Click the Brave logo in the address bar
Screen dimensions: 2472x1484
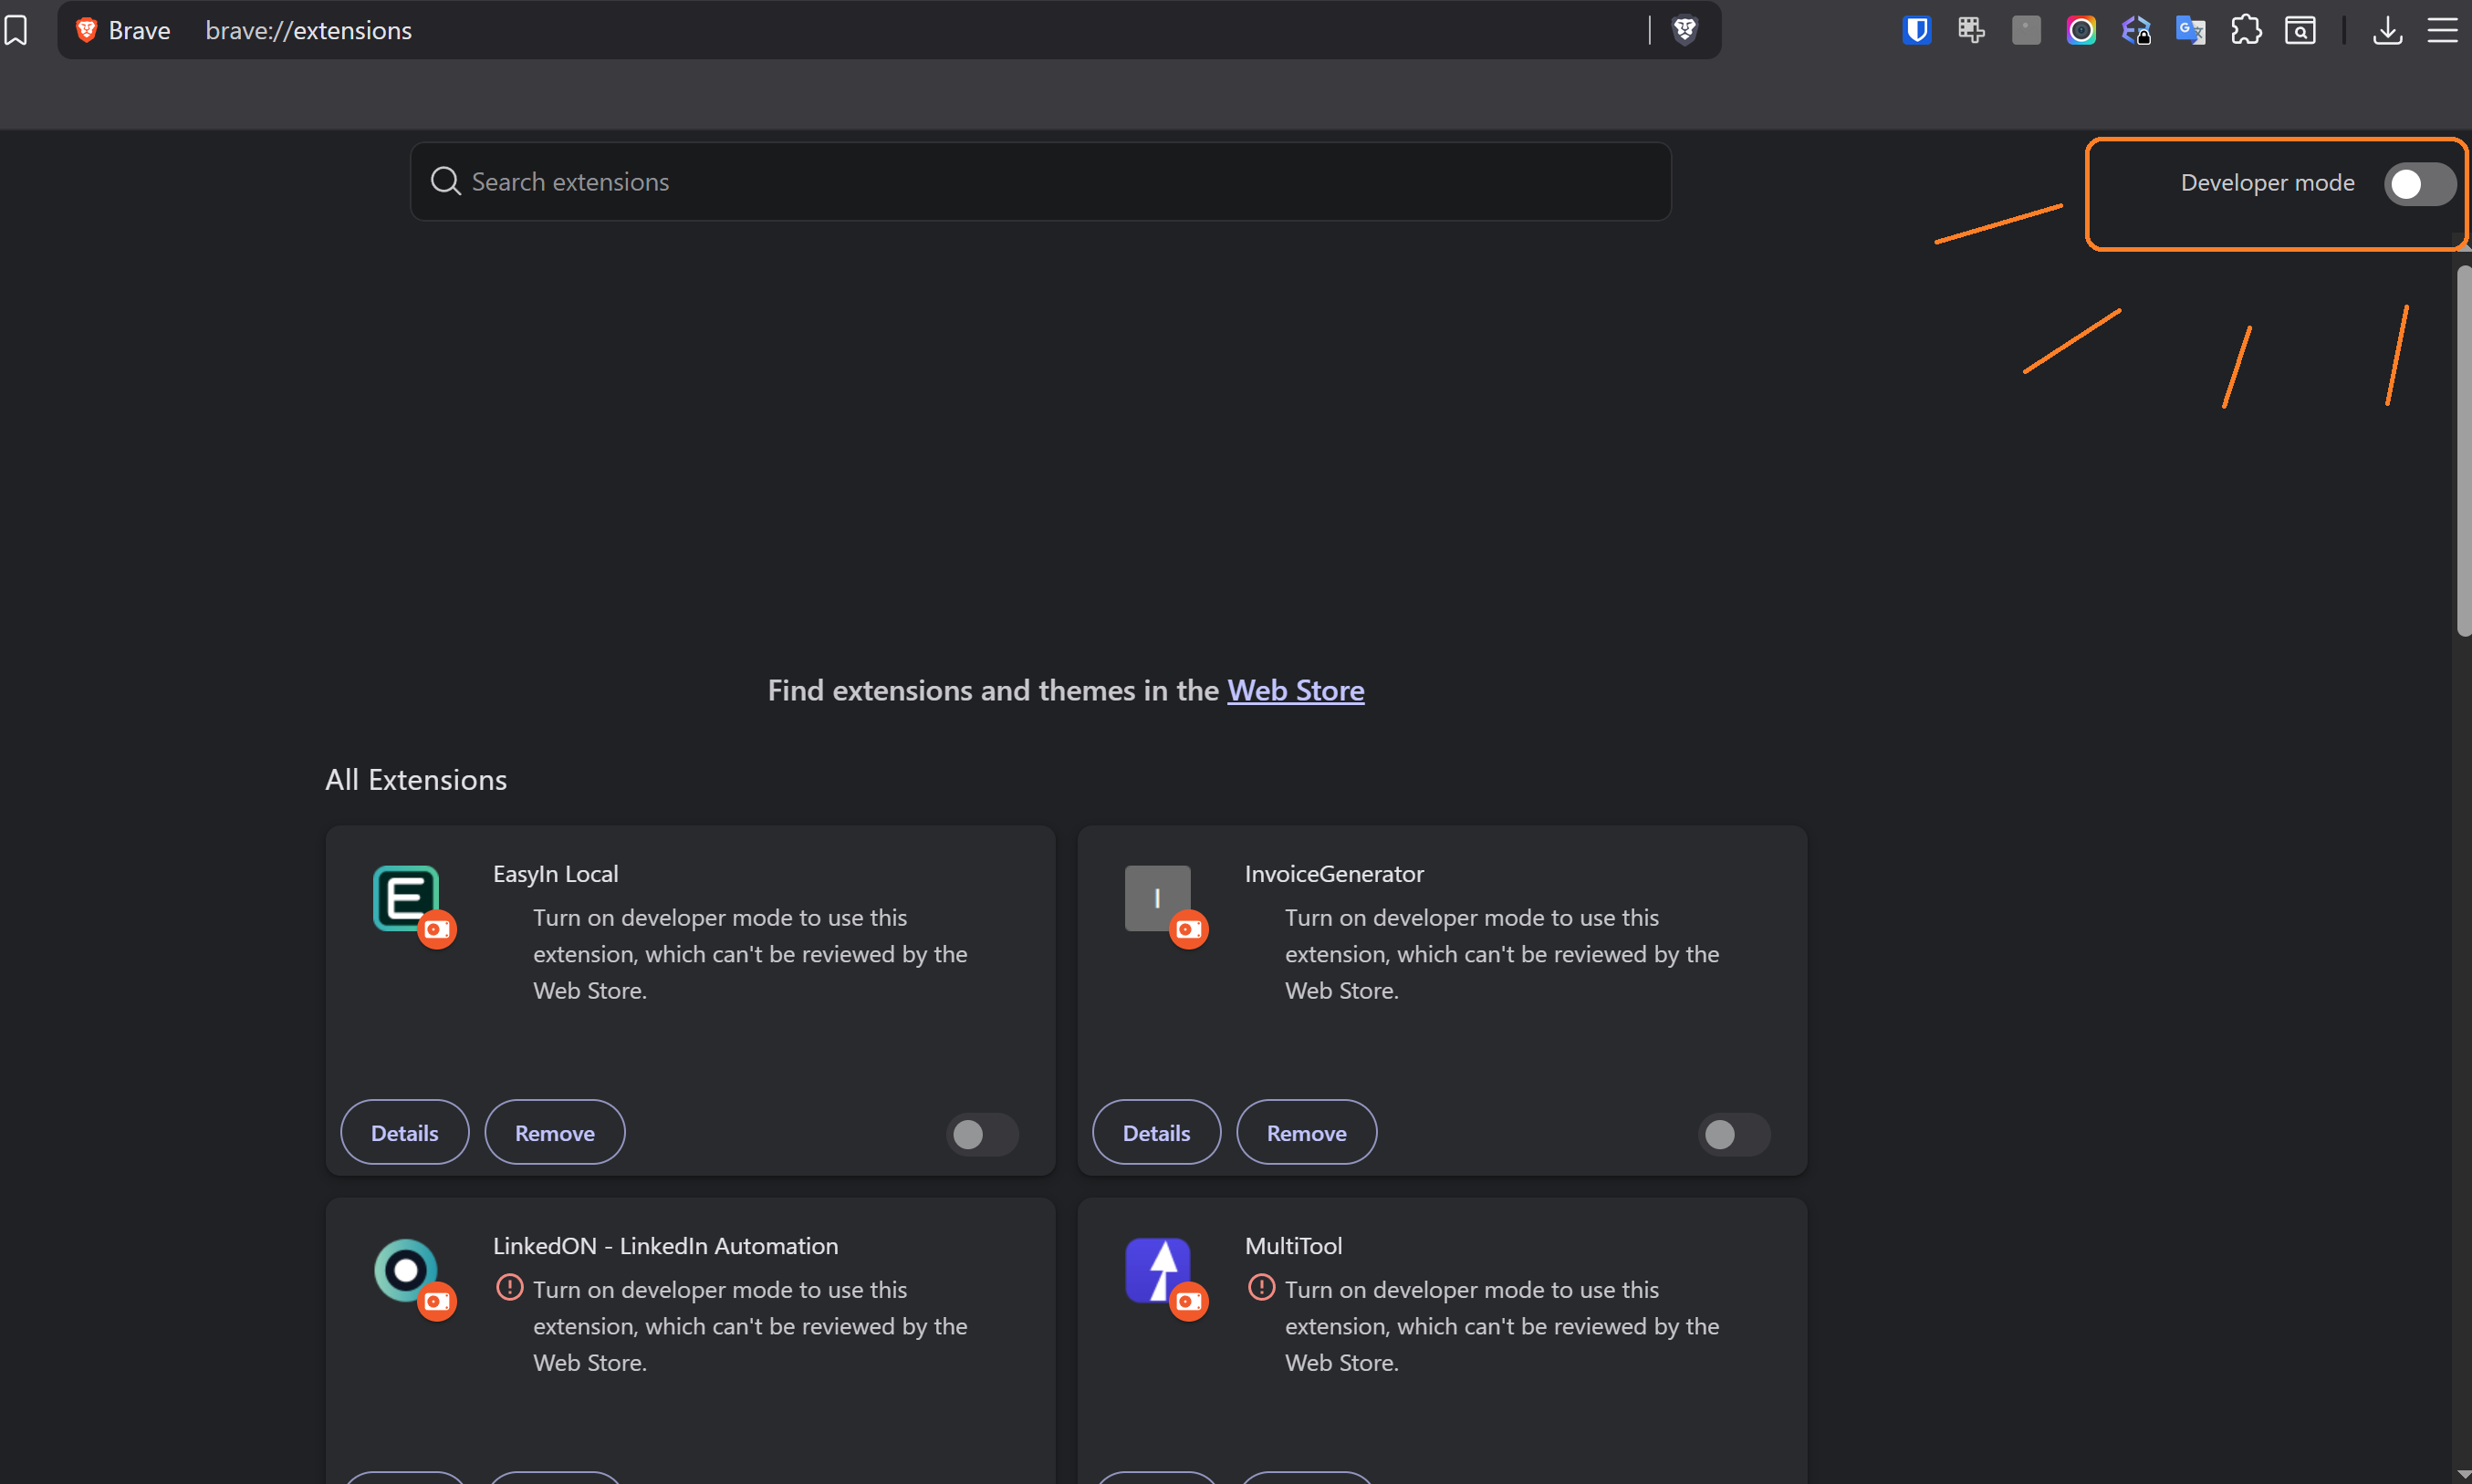click(x=86, y=30)
